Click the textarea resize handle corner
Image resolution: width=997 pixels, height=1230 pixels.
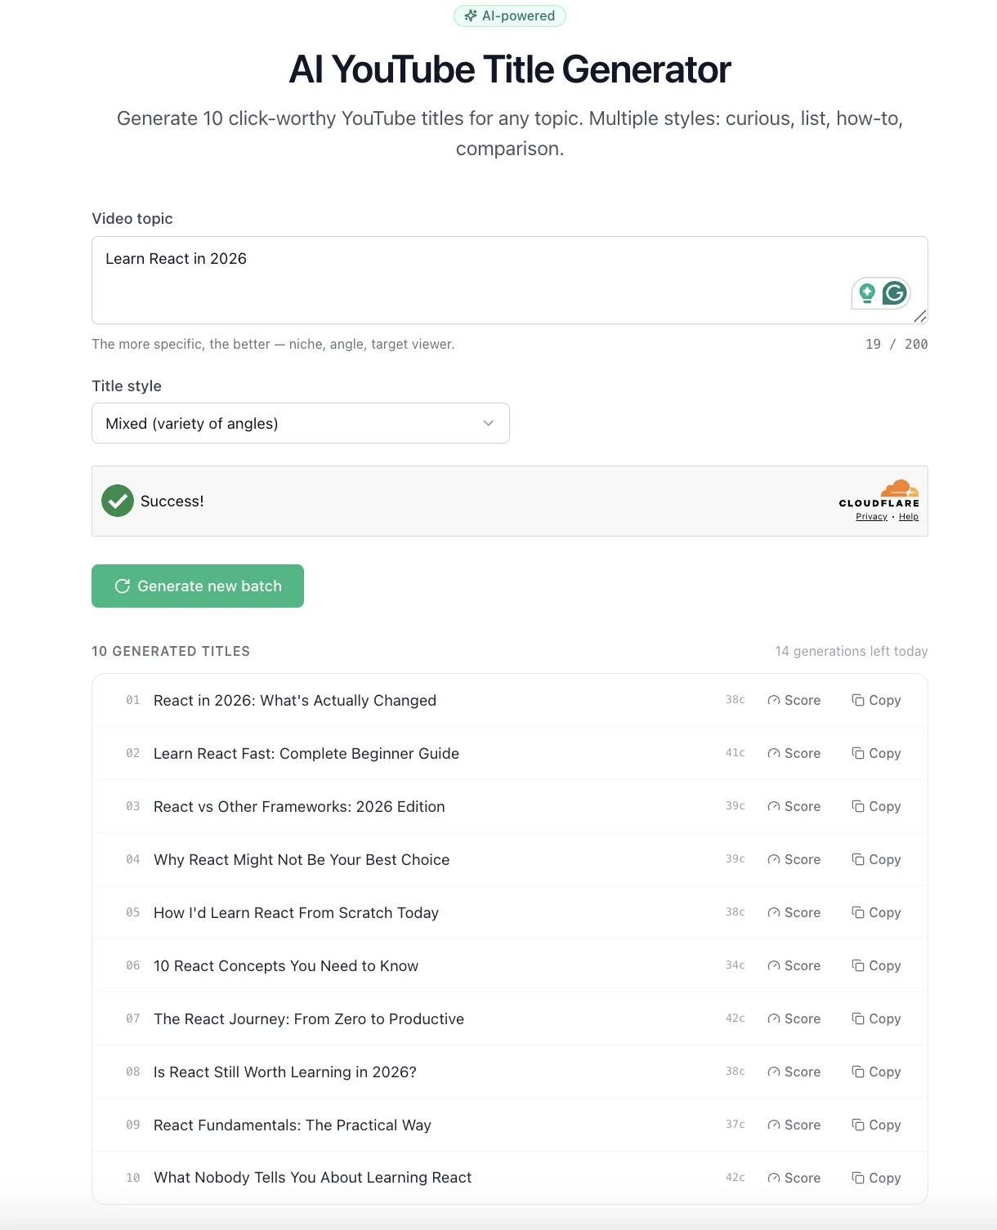click(920, 316)
